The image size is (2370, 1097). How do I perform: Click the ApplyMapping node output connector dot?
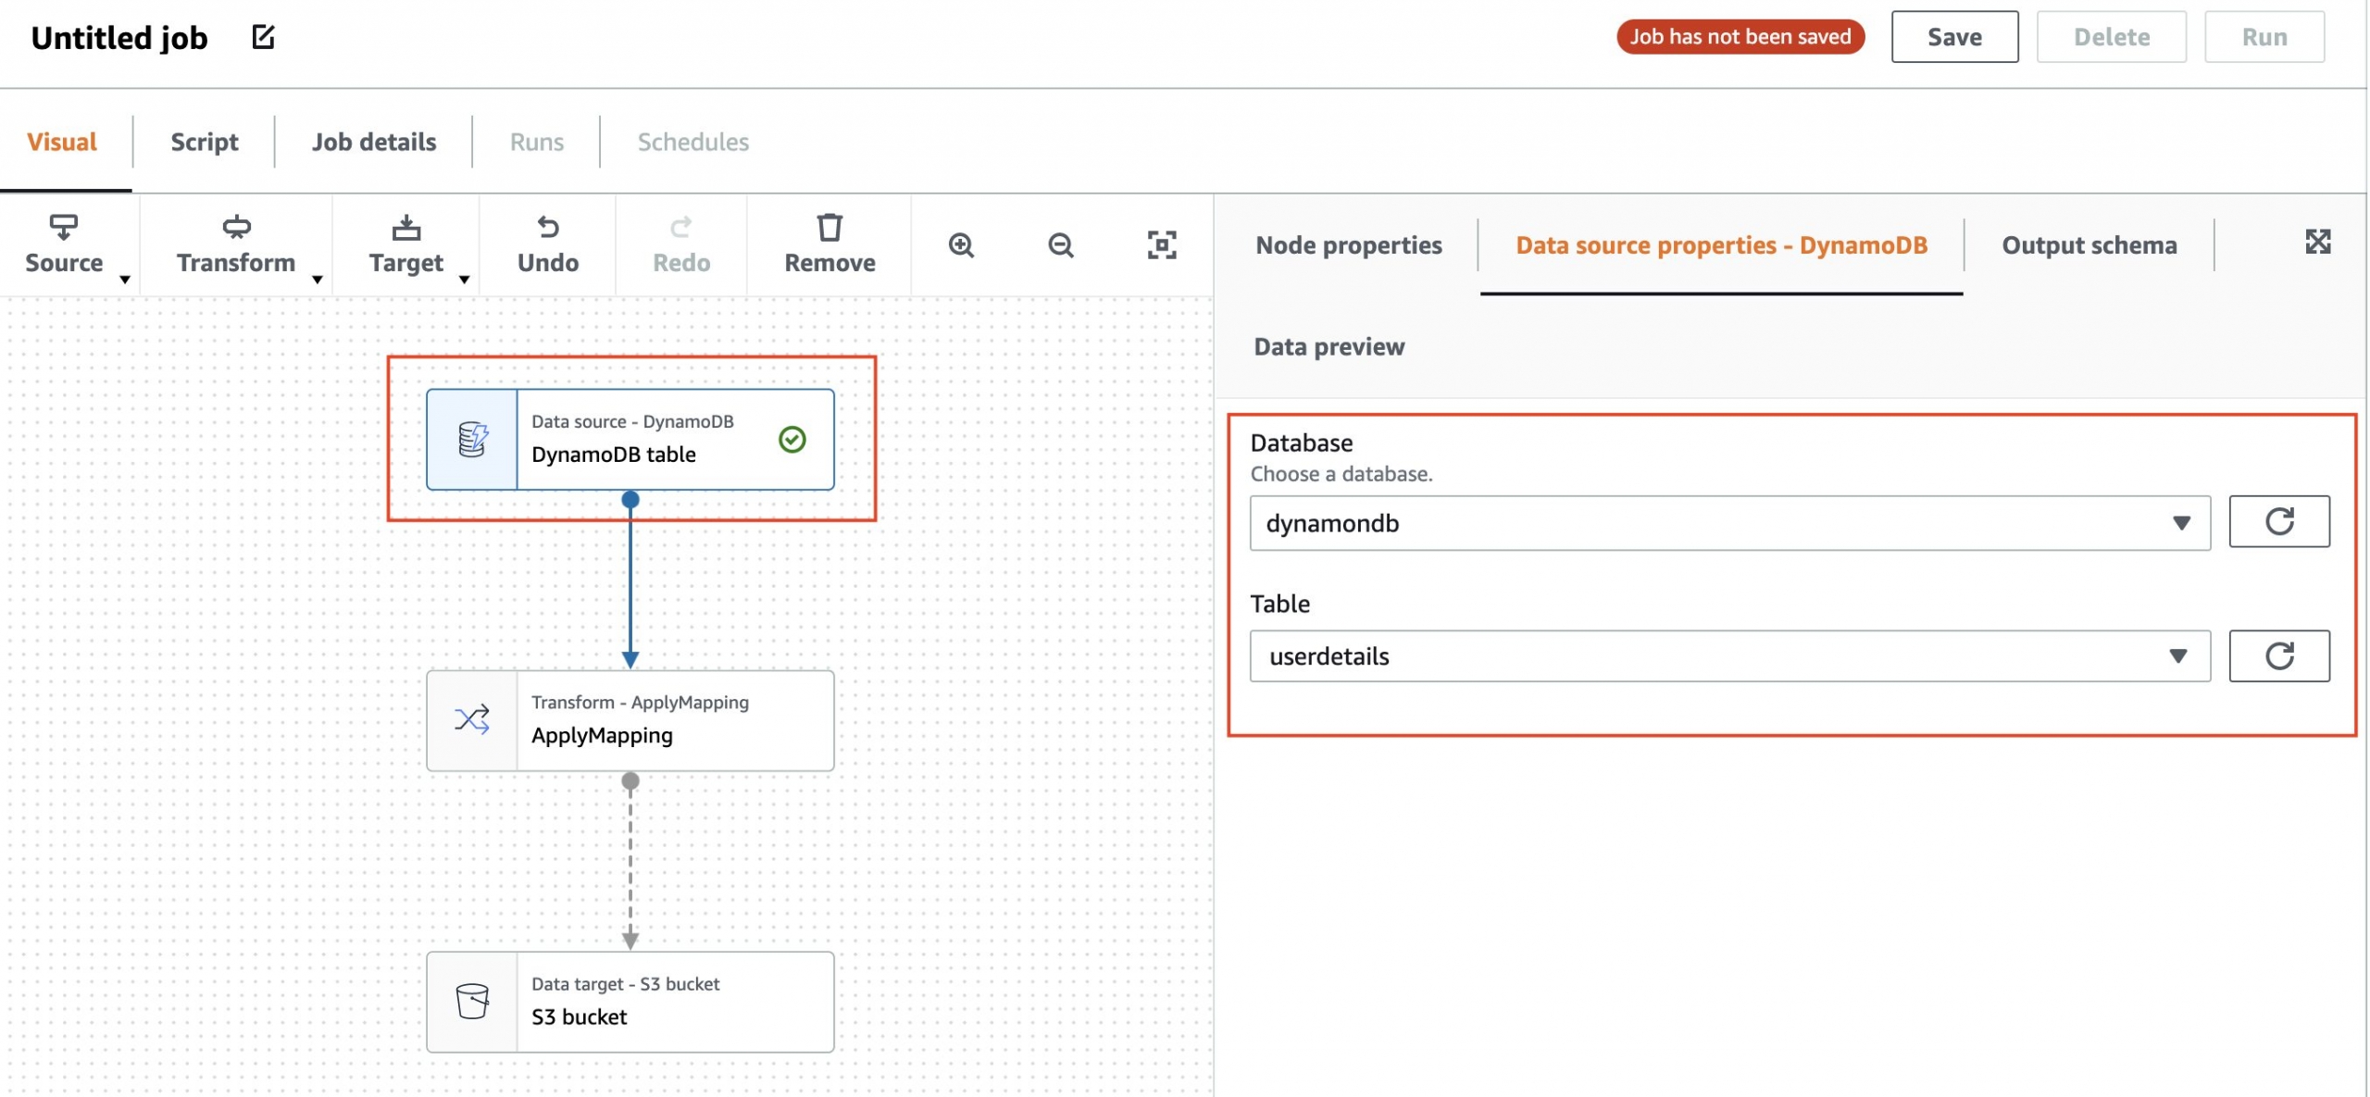[630, 781]
